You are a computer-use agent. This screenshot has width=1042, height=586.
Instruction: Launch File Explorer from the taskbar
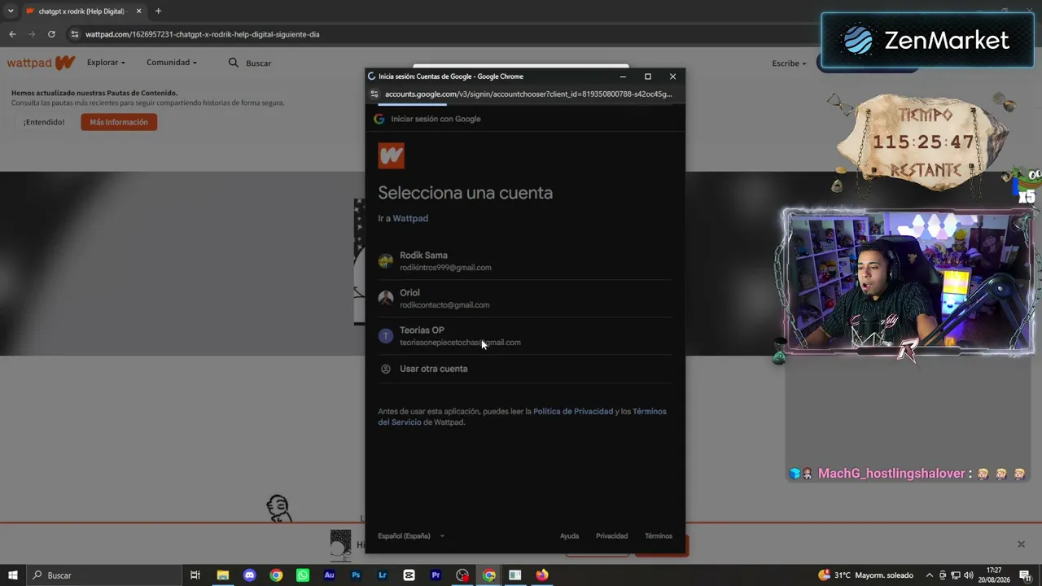point(222,575)
